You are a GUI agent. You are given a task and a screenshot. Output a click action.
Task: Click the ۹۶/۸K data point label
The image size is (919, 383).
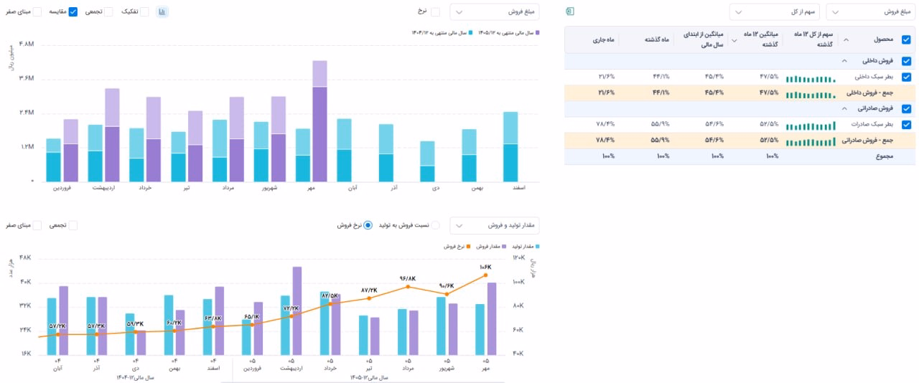point(408,278)
